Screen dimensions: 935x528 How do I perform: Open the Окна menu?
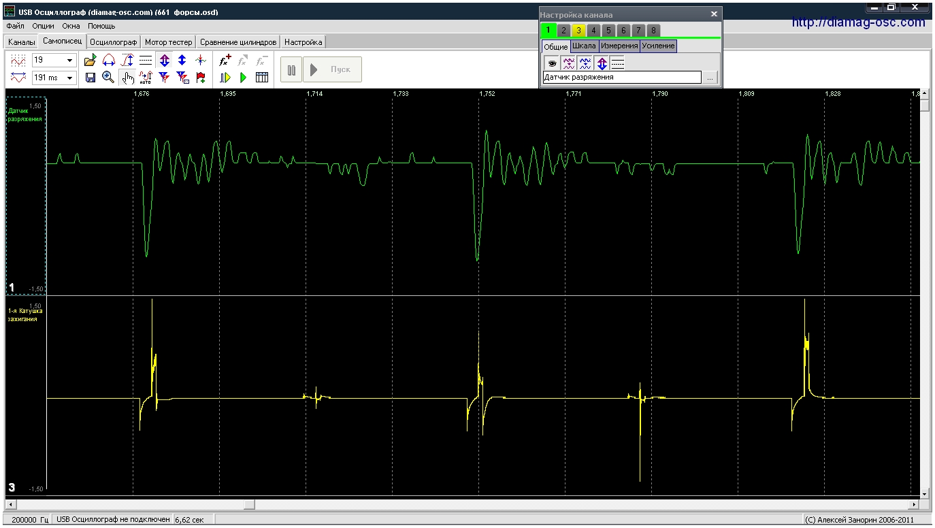[71, 26]
